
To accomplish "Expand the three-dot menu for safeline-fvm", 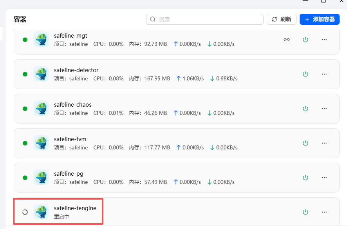I will coord(324,143).
